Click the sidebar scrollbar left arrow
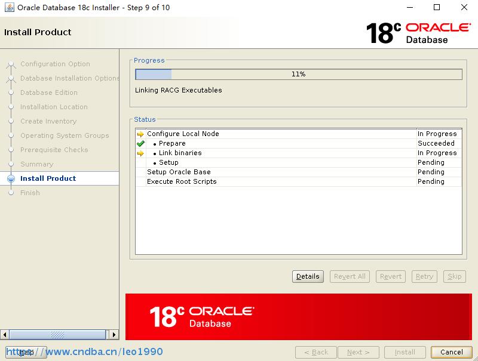Screen dimensions: 478x361 click(x=5, y=335)
